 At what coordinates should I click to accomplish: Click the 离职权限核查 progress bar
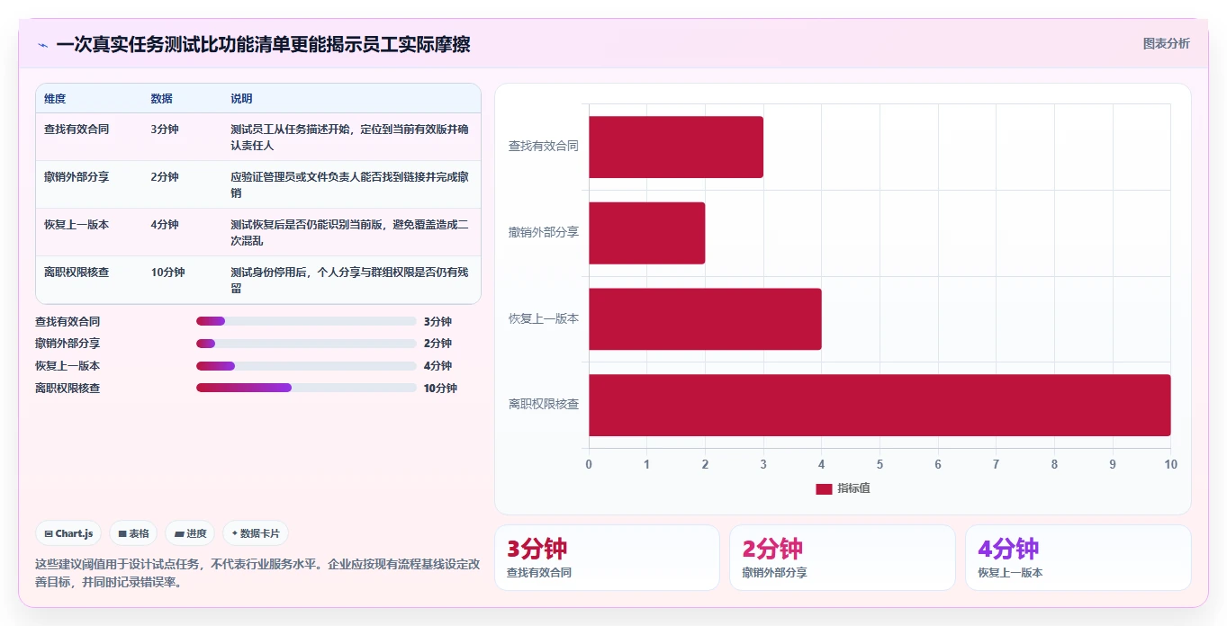coord(306,388)
